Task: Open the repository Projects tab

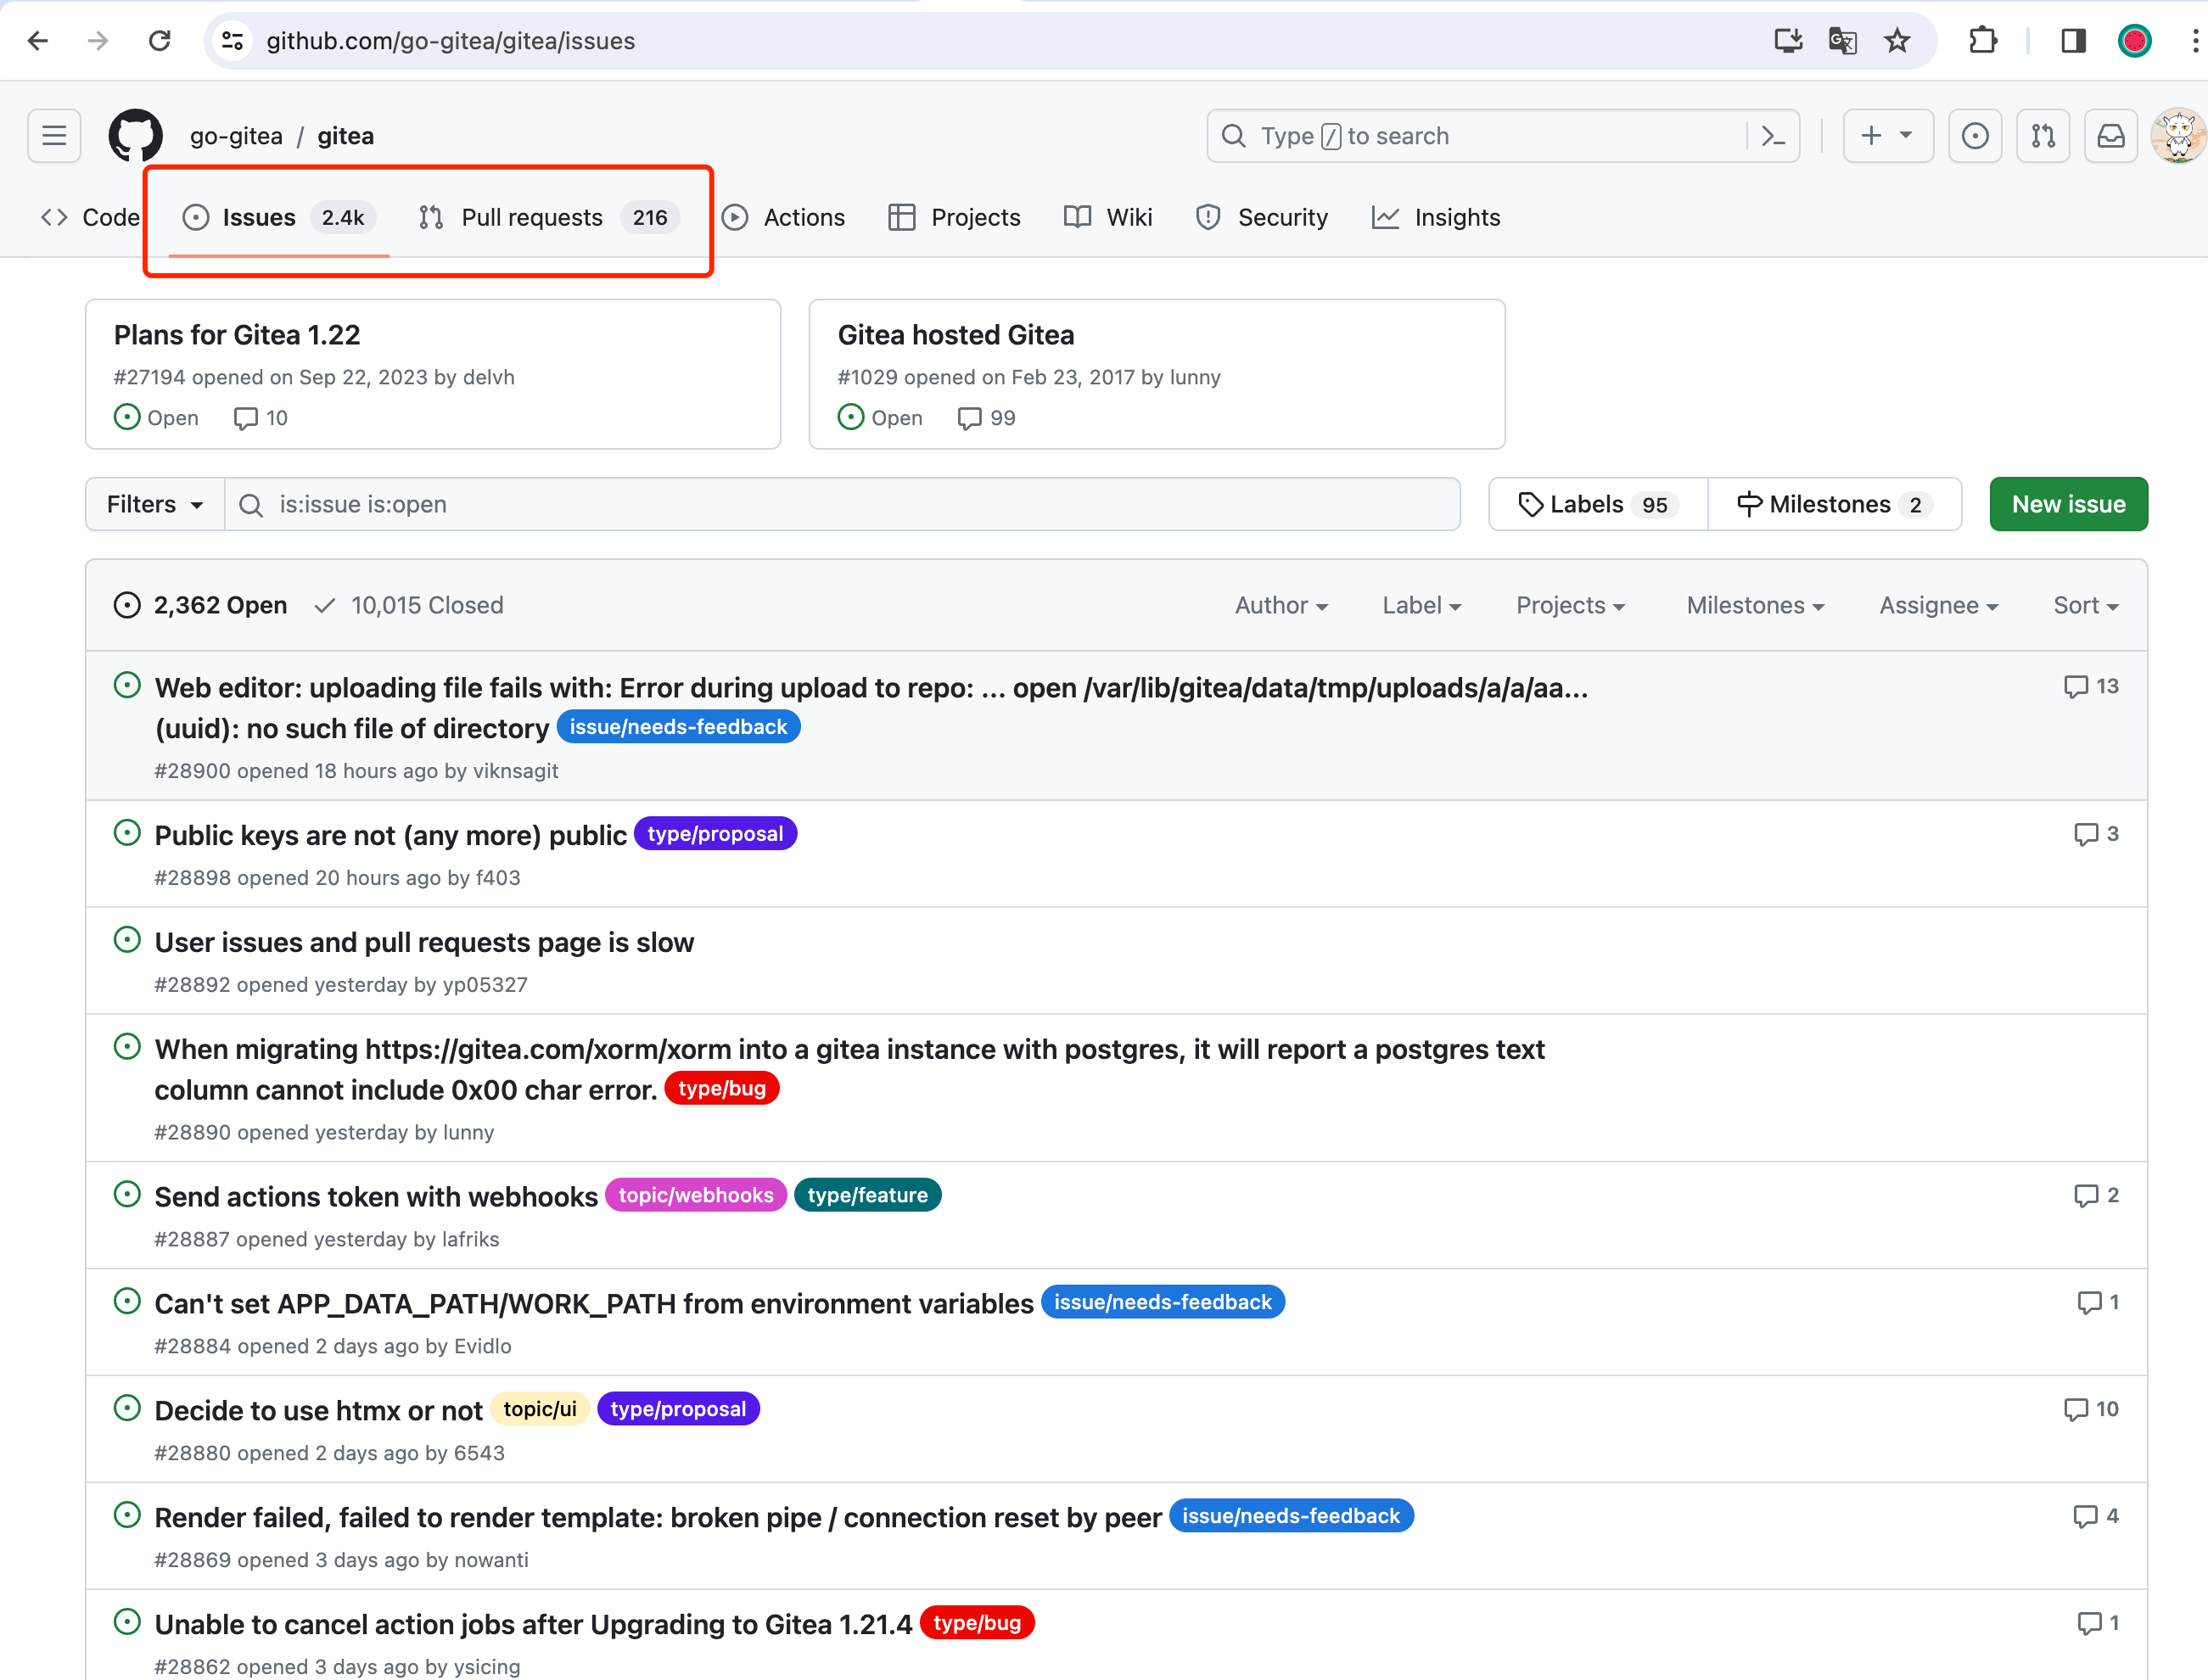Action: 954,217
